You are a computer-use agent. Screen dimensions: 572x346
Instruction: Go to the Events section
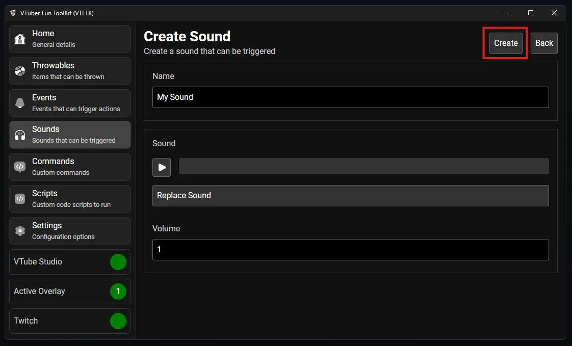click(x=70, y=103)
